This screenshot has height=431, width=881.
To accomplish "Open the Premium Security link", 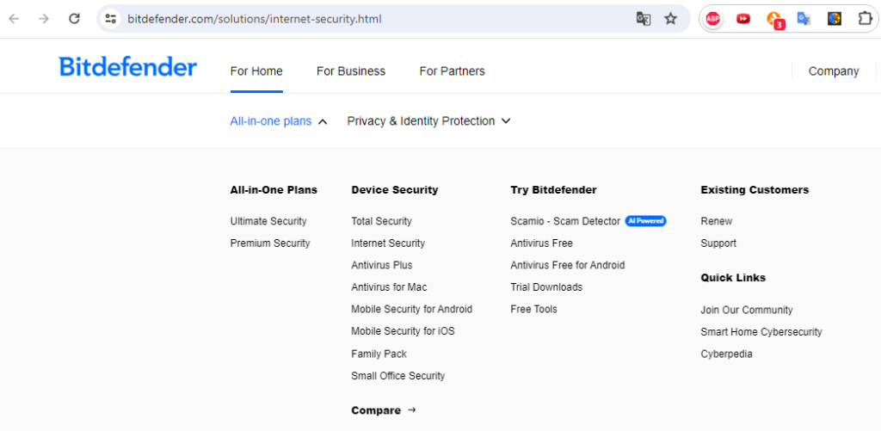I will [x=270, y=243].
